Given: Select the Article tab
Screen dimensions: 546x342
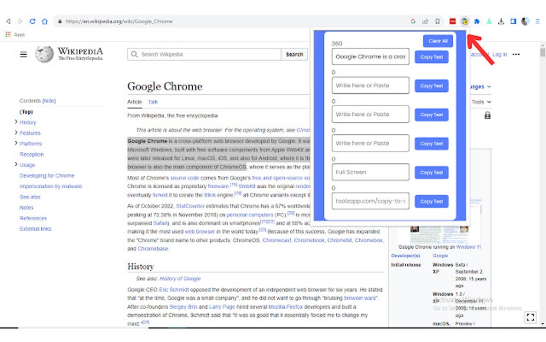Looking at the screenshot, I should click(x=134, y=101).
